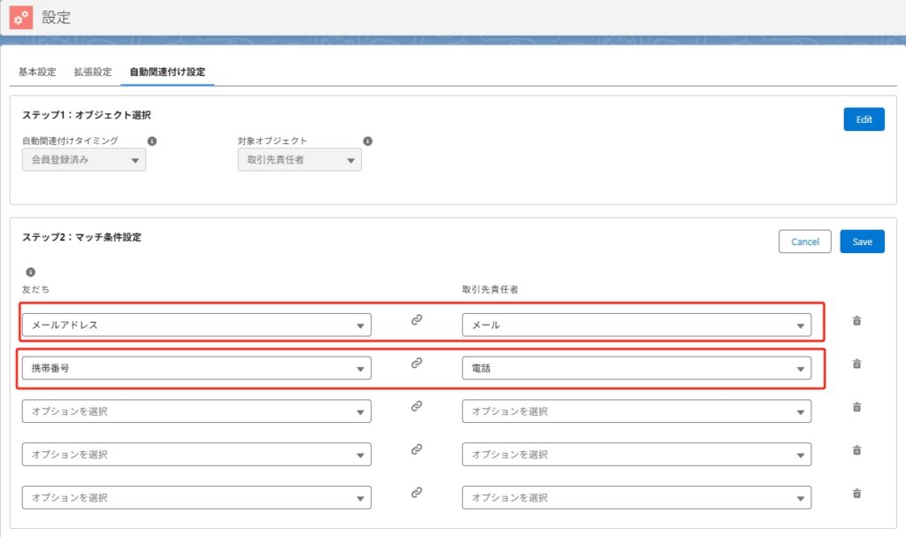Switch to the 基本設定 tab
The image size is (906, 537).
click(x=37, y=72)
